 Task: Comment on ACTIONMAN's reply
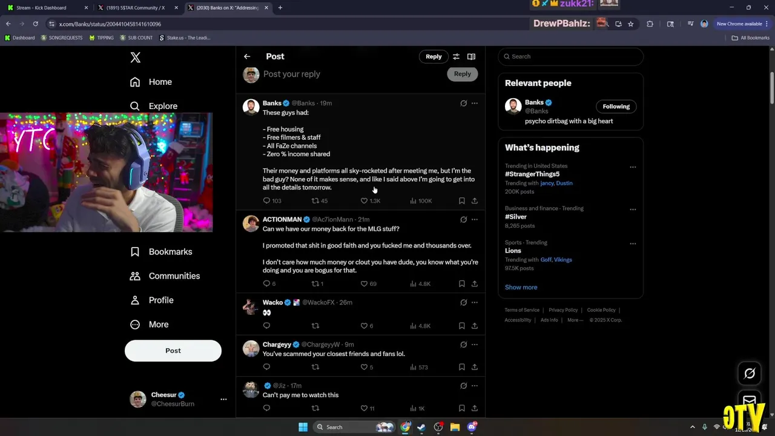click(269, 283)
